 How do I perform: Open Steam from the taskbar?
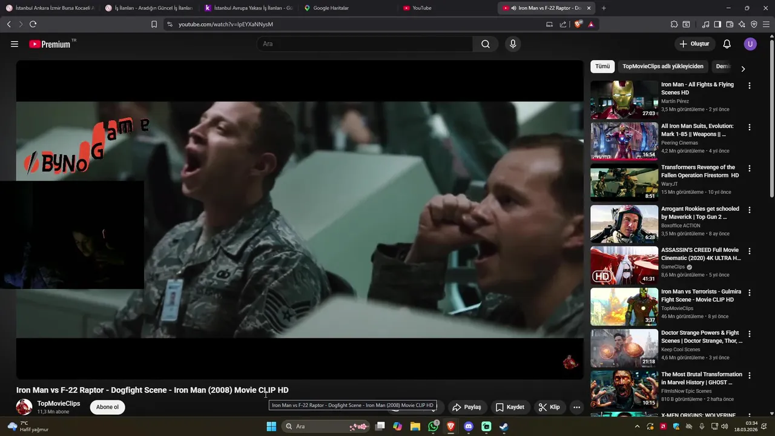pyautogui.click(x=503, y=426)
